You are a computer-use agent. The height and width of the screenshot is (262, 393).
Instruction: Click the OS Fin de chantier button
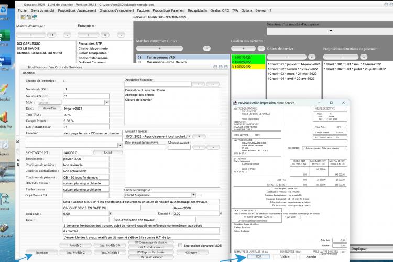pos(151,257)
